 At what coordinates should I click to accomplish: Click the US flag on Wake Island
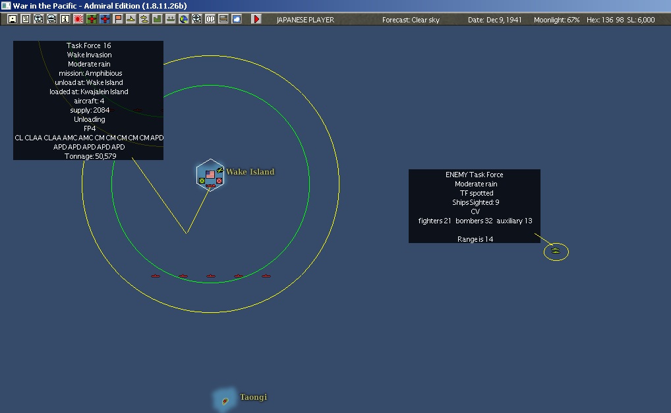click(x=210, y=175)
